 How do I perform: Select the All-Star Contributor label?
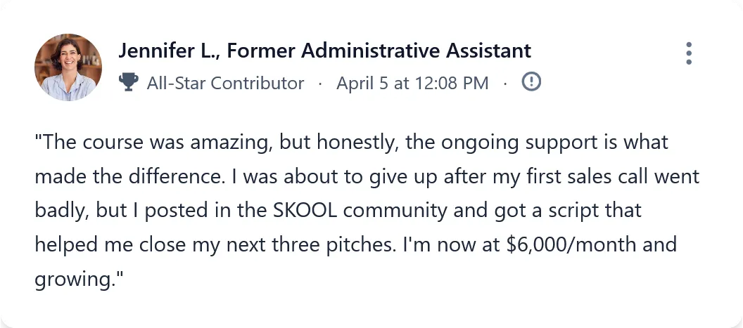(225, 83)
